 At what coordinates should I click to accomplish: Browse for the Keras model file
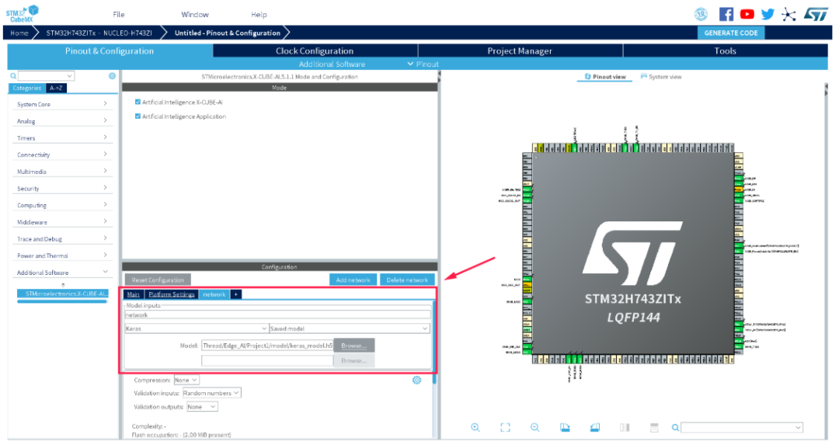[353, 346]
